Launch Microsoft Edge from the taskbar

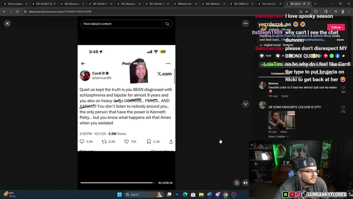tap(185, 195)
